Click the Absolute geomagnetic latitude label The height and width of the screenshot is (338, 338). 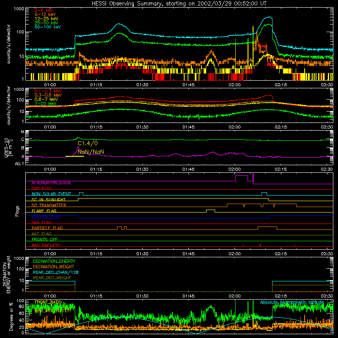coord(292,303)
